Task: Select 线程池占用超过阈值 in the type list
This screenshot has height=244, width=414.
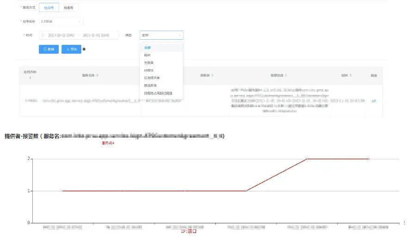Action: 161,93
